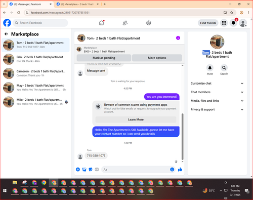
Task: Click Learn More on scam warning
Action: coord(136,119)
